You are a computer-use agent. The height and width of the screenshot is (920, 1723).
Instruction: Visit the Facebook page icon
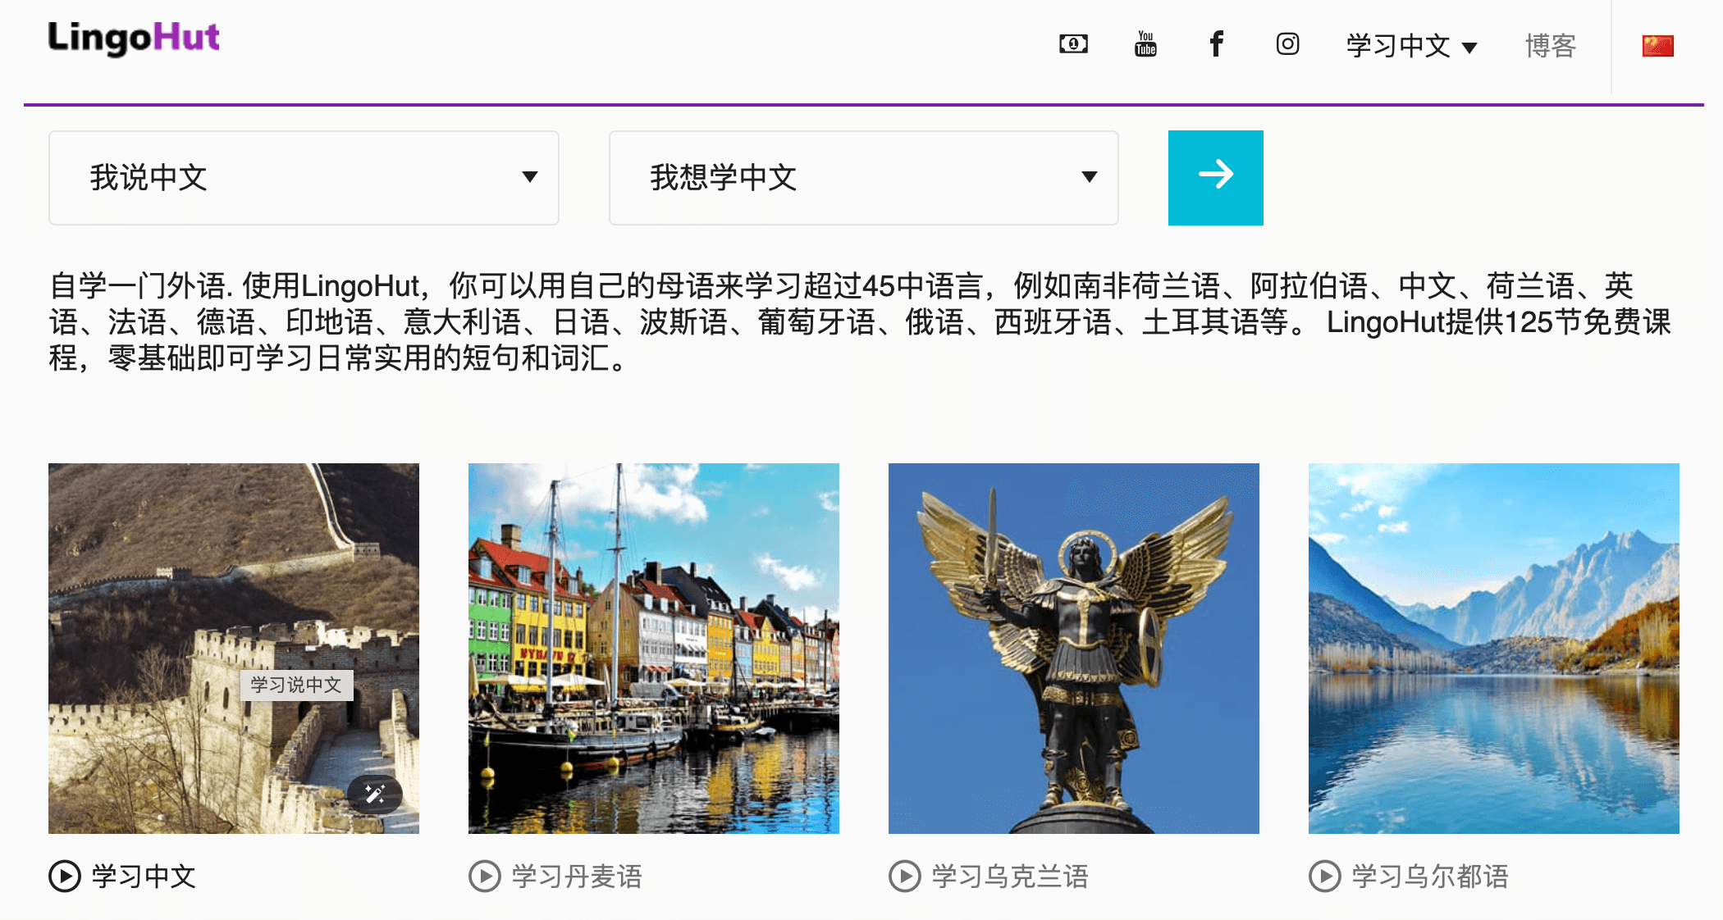click(x=1216, y=45)
